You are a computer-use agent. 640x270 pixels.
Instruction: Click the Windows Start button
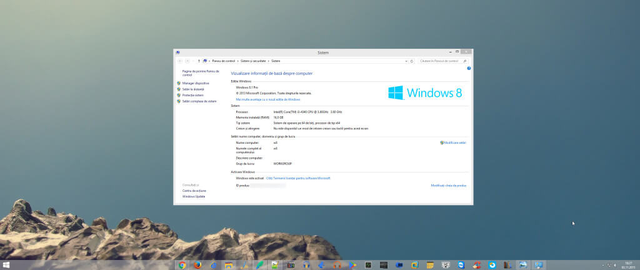click(7, 265)
